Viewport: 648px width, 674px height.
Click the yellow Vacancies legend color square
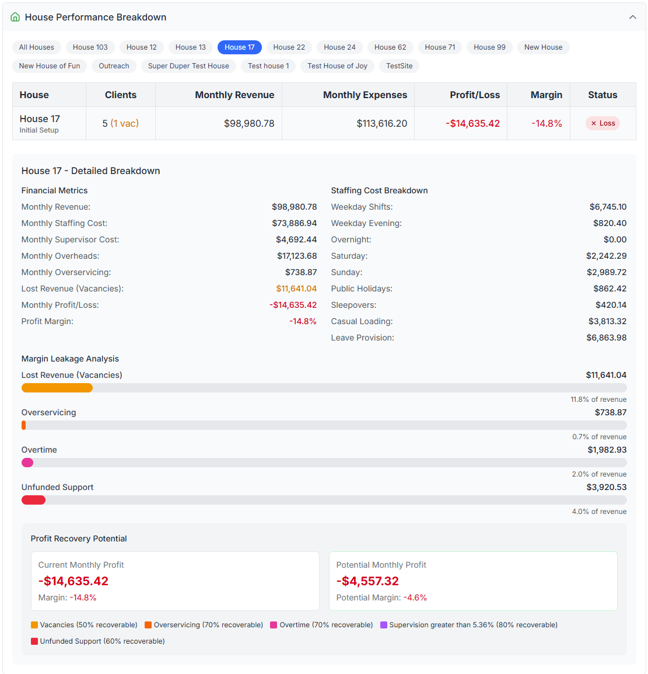(x=33, y=624)
